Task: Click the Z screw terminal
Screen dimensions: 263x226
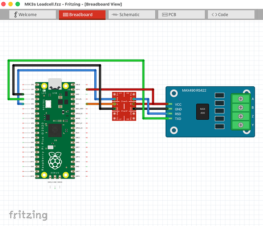Action: [241, 116]
